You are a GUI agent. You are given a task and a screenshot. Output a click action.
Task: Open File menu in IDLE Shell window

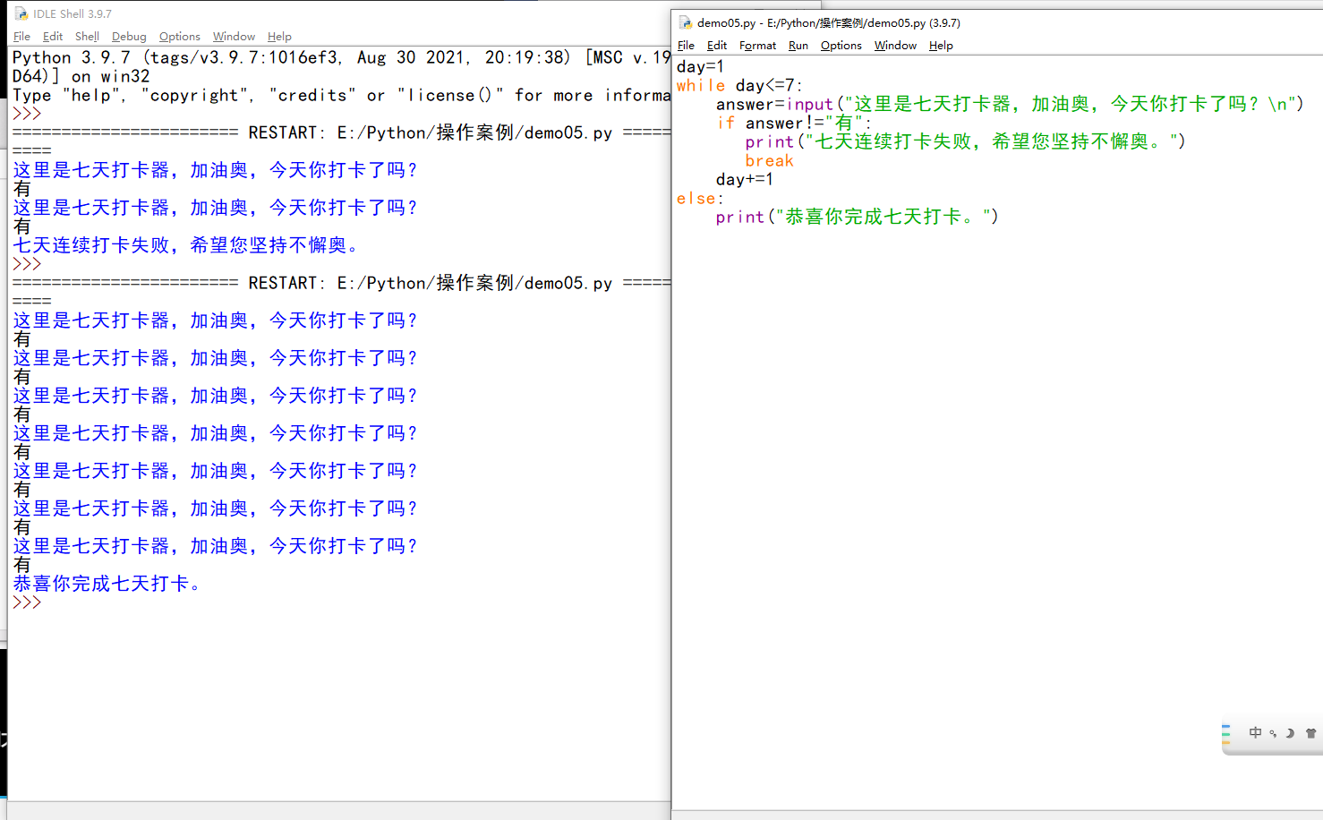click(x=21, y=37)
